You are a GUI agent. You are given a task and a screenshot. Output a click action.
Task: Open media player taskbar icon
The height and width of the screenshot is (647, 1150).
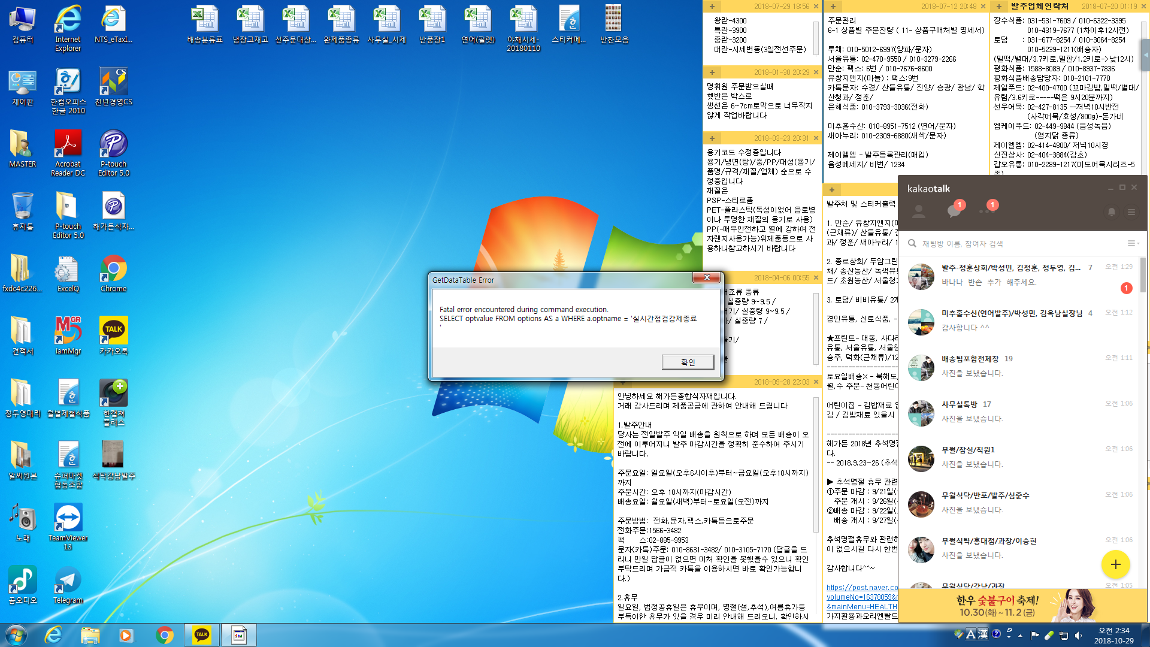[x=126, y=635]
